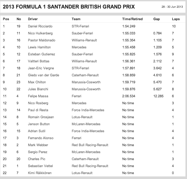Click the 2013 British Grand Prix title
The width and height of the screenshot is (187, 179).
point(68,7)
